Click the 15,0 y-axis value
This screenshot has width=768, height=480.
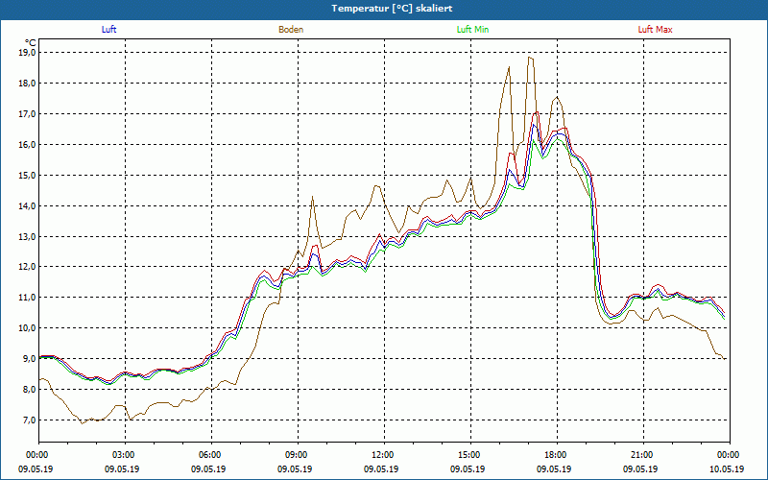click(x=27, y=175)
